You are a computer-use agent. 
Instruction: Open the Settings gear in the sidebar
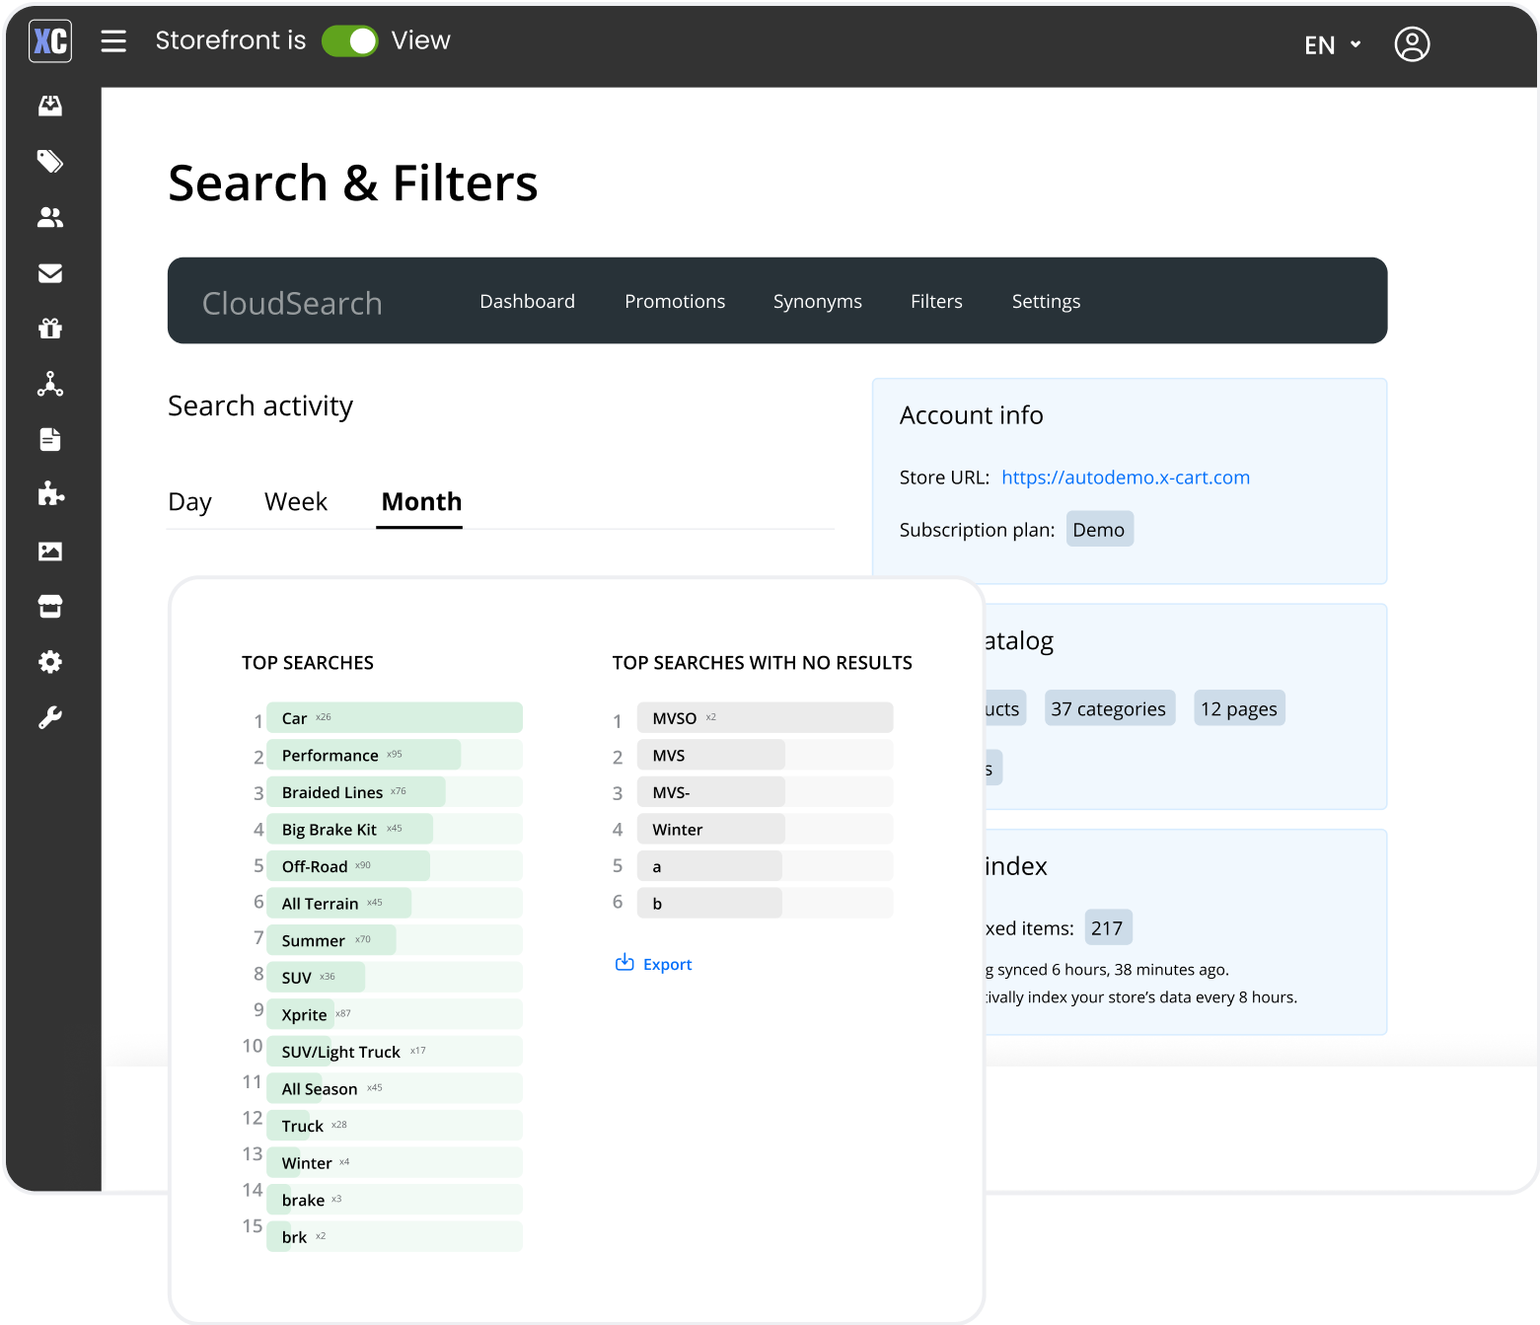click(50, 661)
